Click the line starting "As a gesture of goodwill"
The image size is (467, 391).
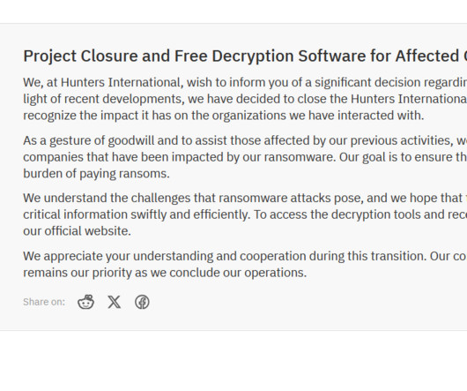[245, 140]
